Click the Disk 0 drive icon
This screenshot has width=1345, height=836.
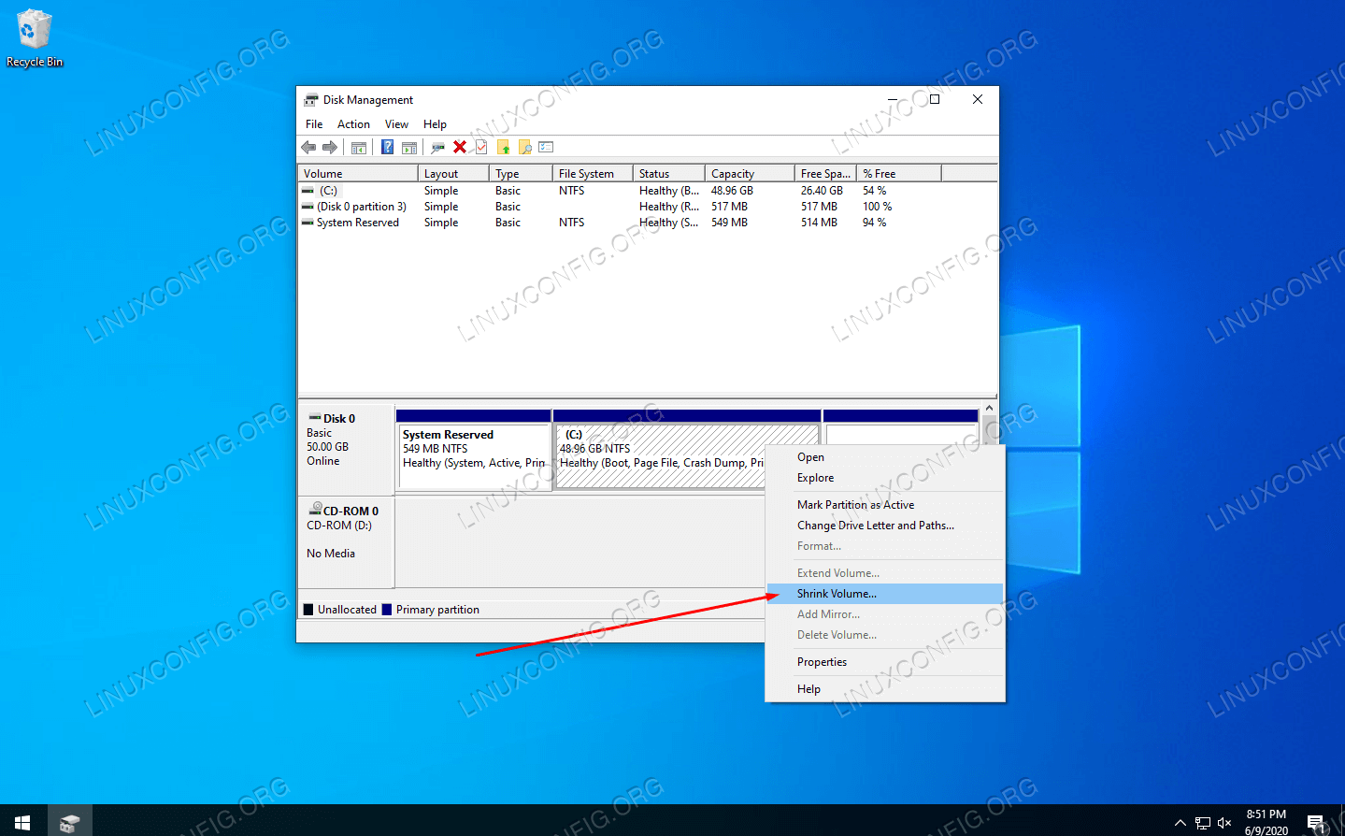point(315,418)
